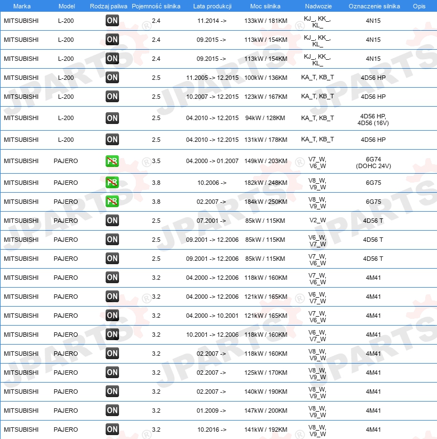Click the green PB petrol icon in the 3.5 Pajero row

112,161
